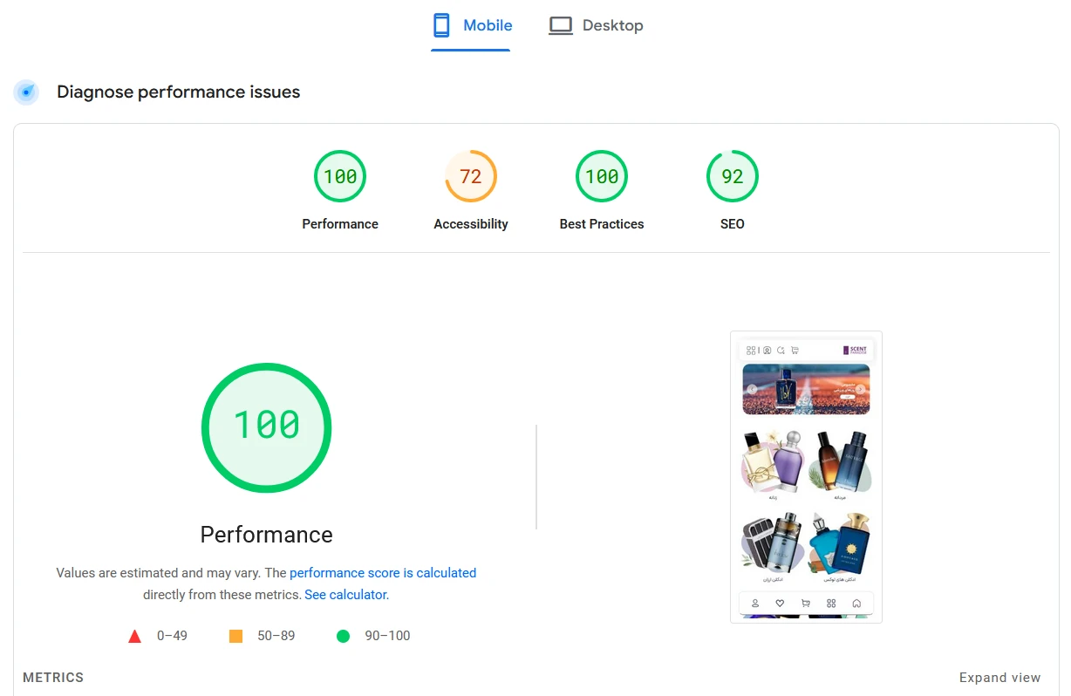Screen dimensions: 1071x696
Task: Click the large Performance title below the gauge
Action: pos(267,534)
